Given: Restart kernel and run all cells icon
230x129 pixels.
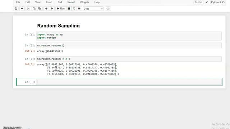Looking at the screenshot, I should (x=79, y=9).
